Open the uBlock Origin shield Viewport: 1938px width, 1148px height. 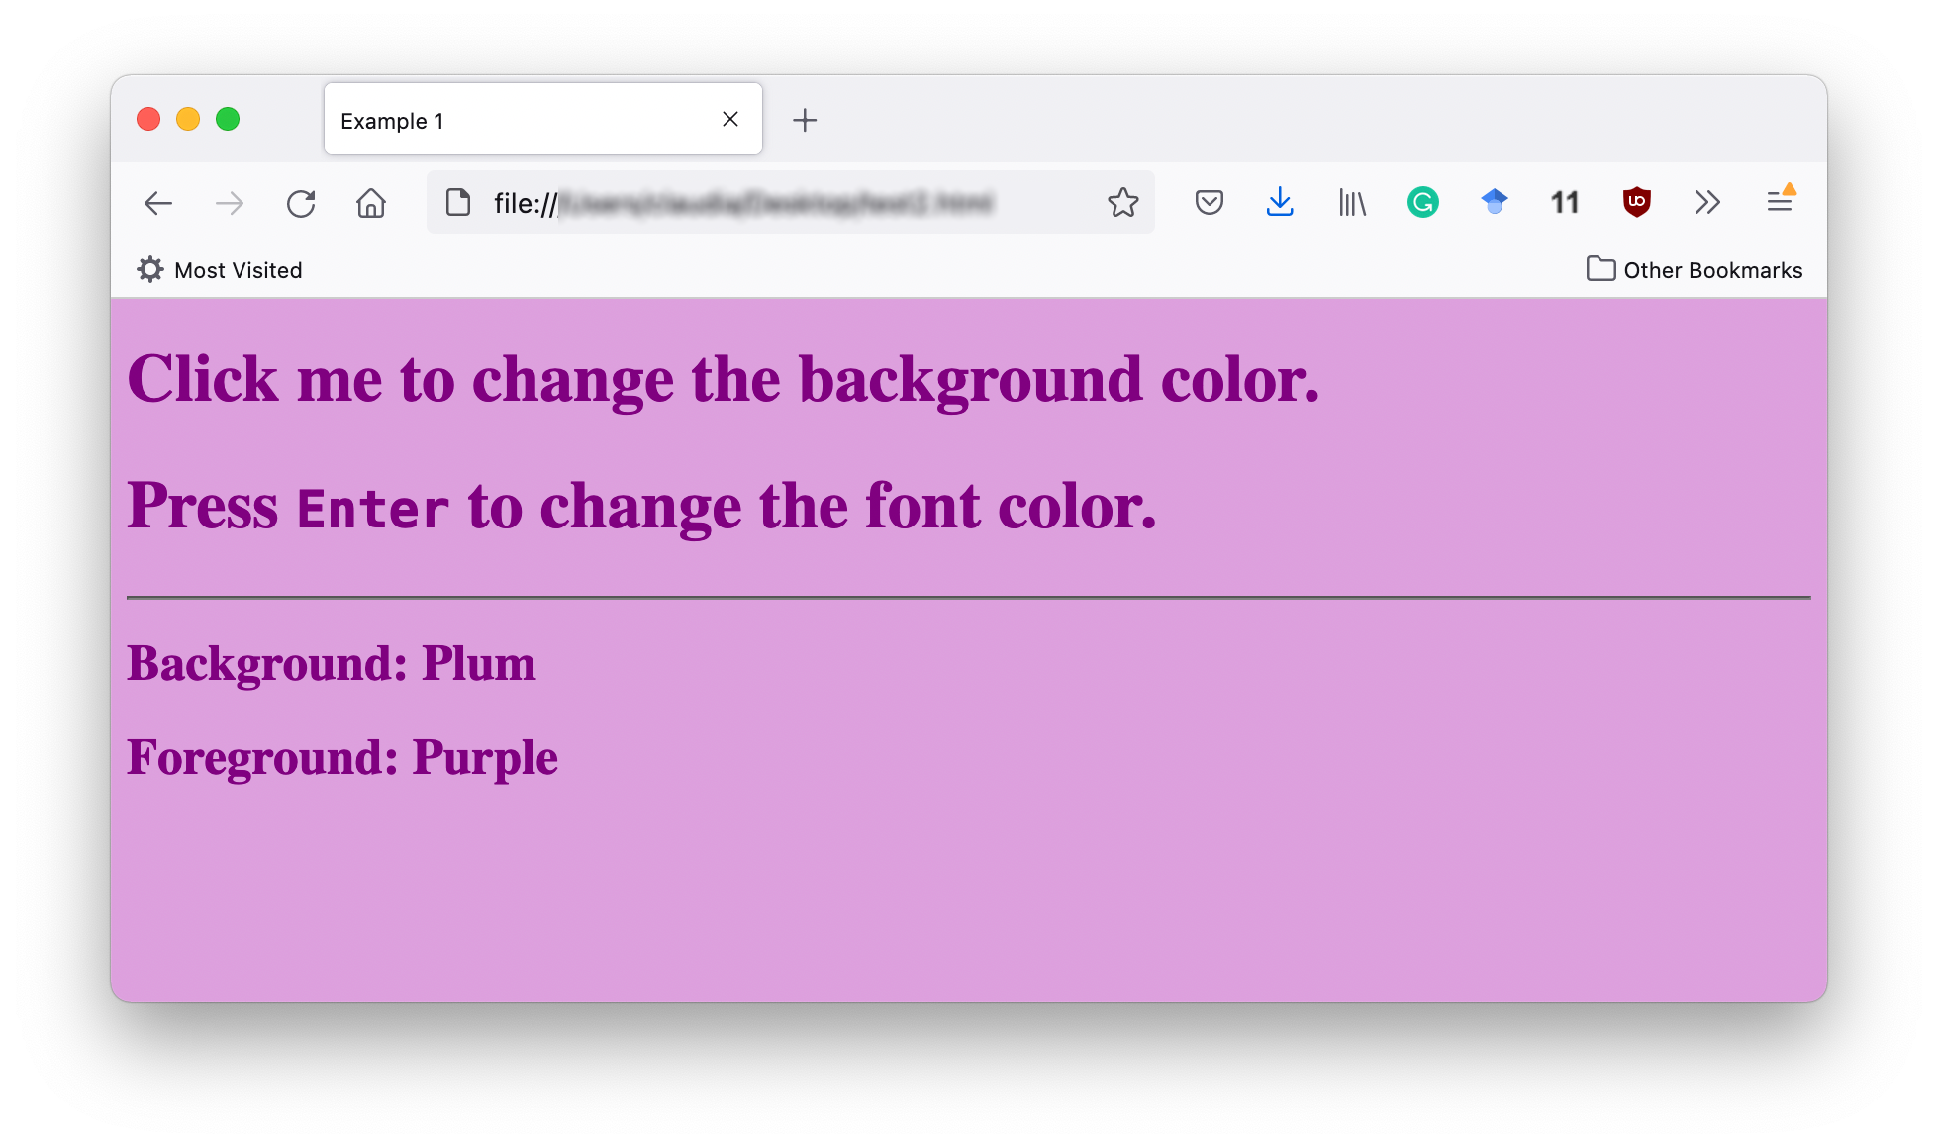[x=1636, y=202]
